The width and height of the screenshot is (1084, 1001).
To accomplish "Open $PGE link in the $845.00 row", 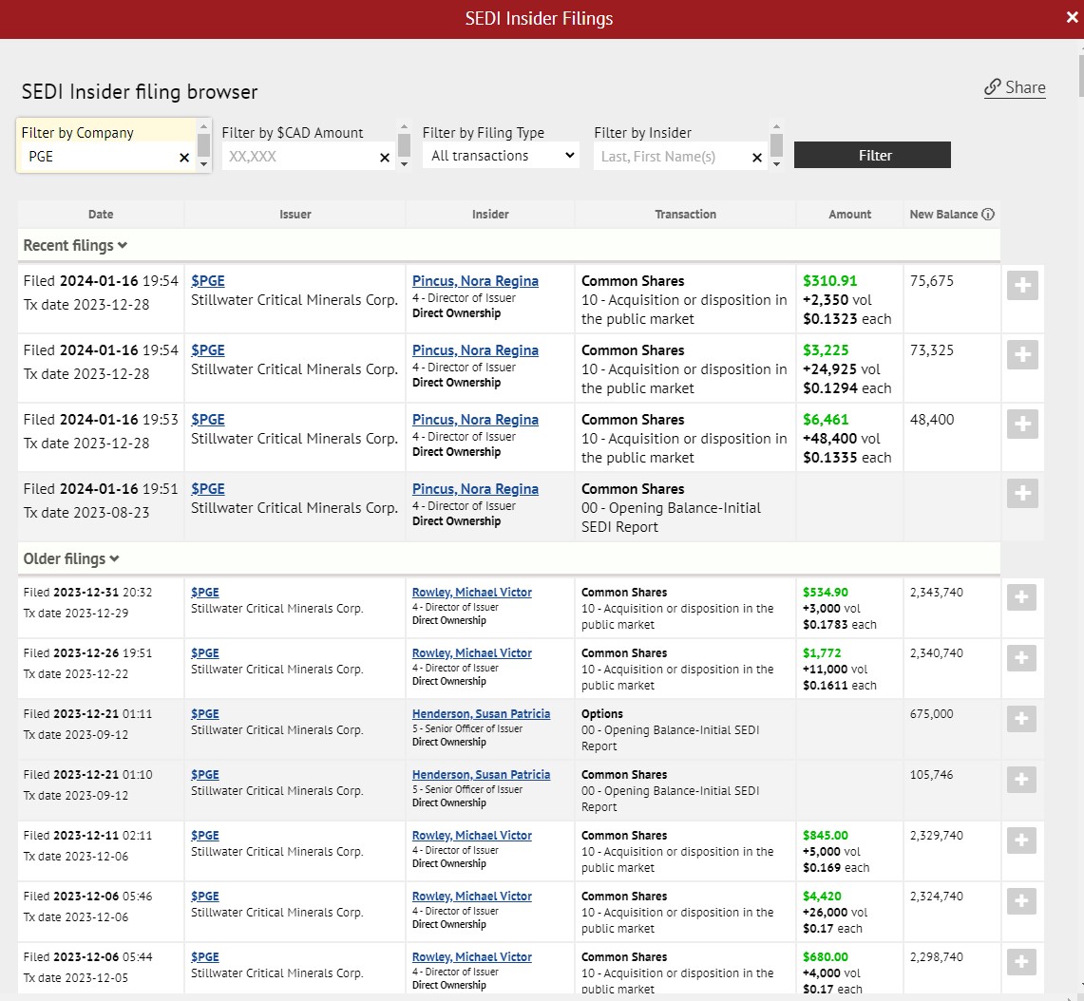I will (204, 836).
